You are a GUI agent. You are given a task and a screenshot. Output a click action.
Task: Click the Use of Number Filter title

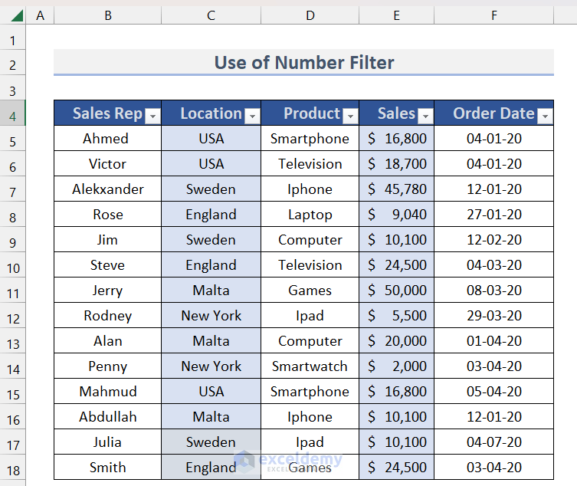(x=303, y=63)
